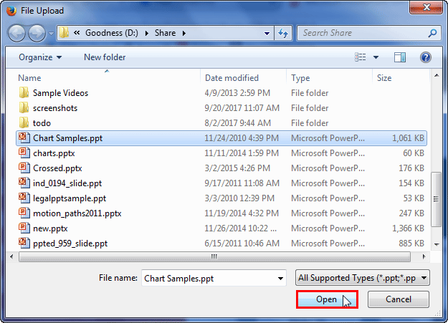Click the ind_0194_slide.ppt file icon
Screen dimensions: 448x323
coord(24,183)
